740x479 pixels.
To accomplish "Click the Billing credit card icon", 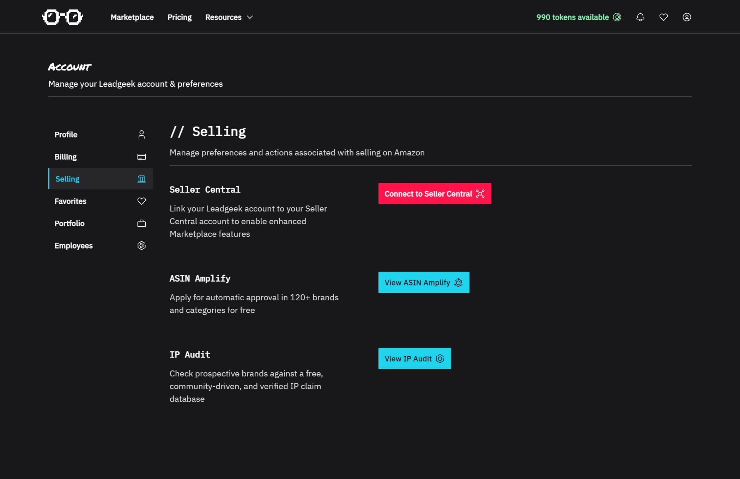I will click(141, 156).
